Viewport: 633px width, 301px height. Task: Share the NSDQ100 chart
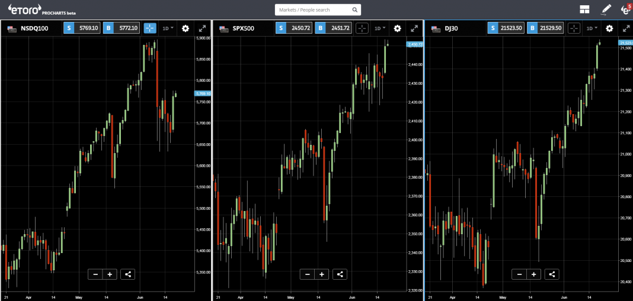click(127, 274)
